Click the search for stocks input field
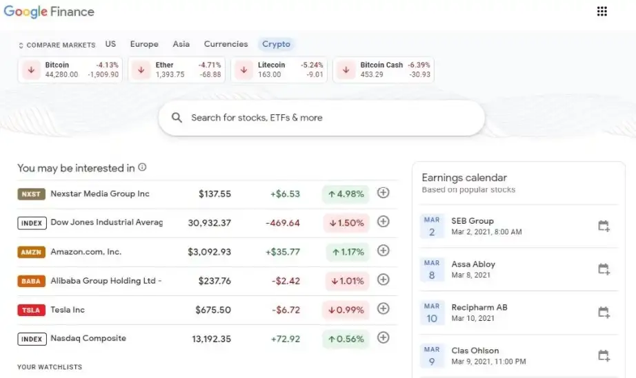Screen dimensions: 636x378 point(321,118)
